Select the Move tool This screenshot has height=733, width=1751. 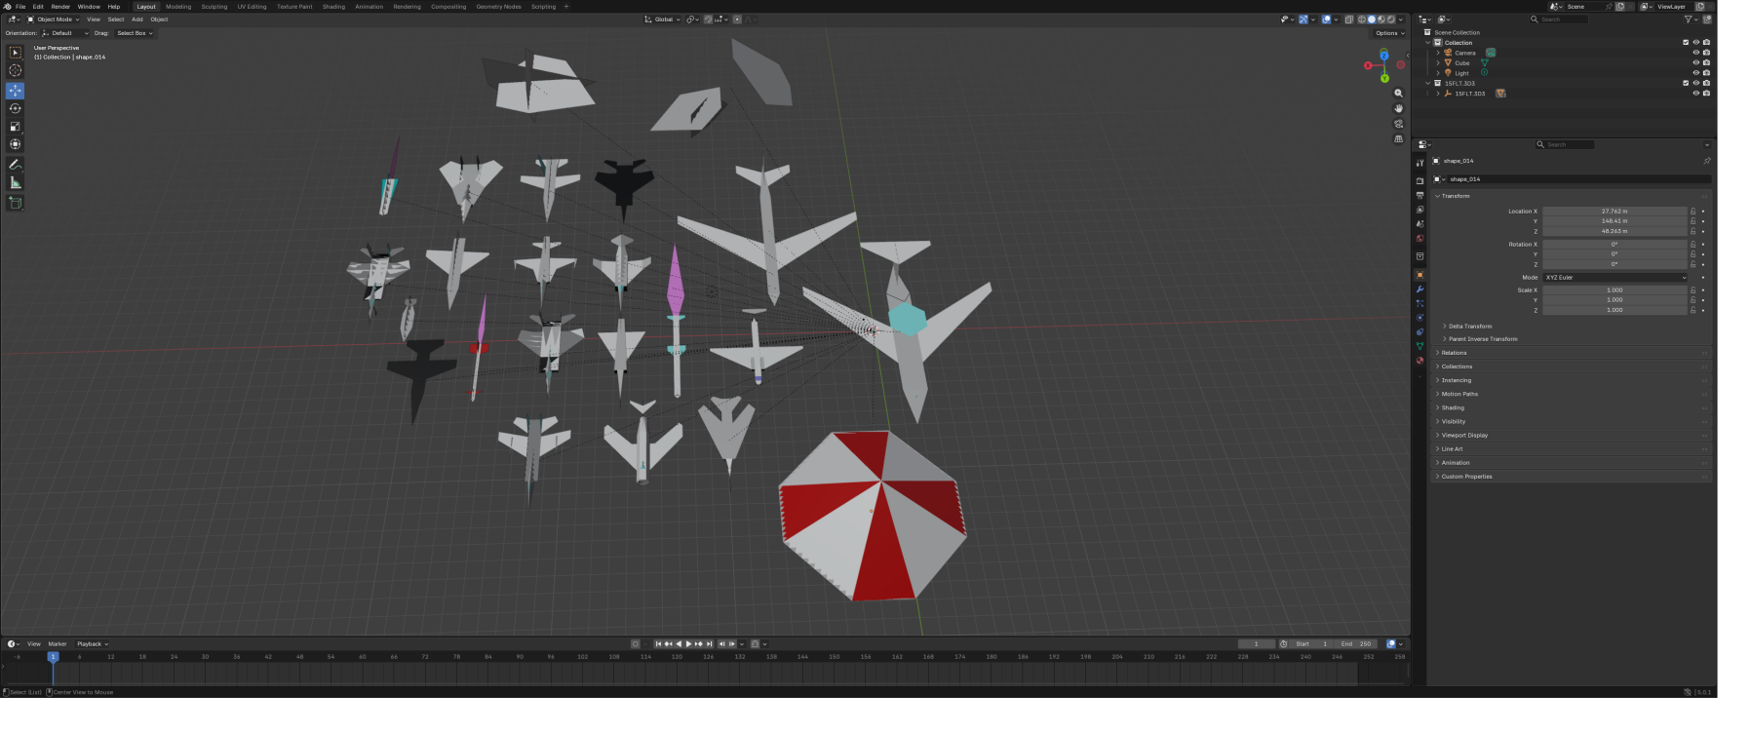(16, 90)
